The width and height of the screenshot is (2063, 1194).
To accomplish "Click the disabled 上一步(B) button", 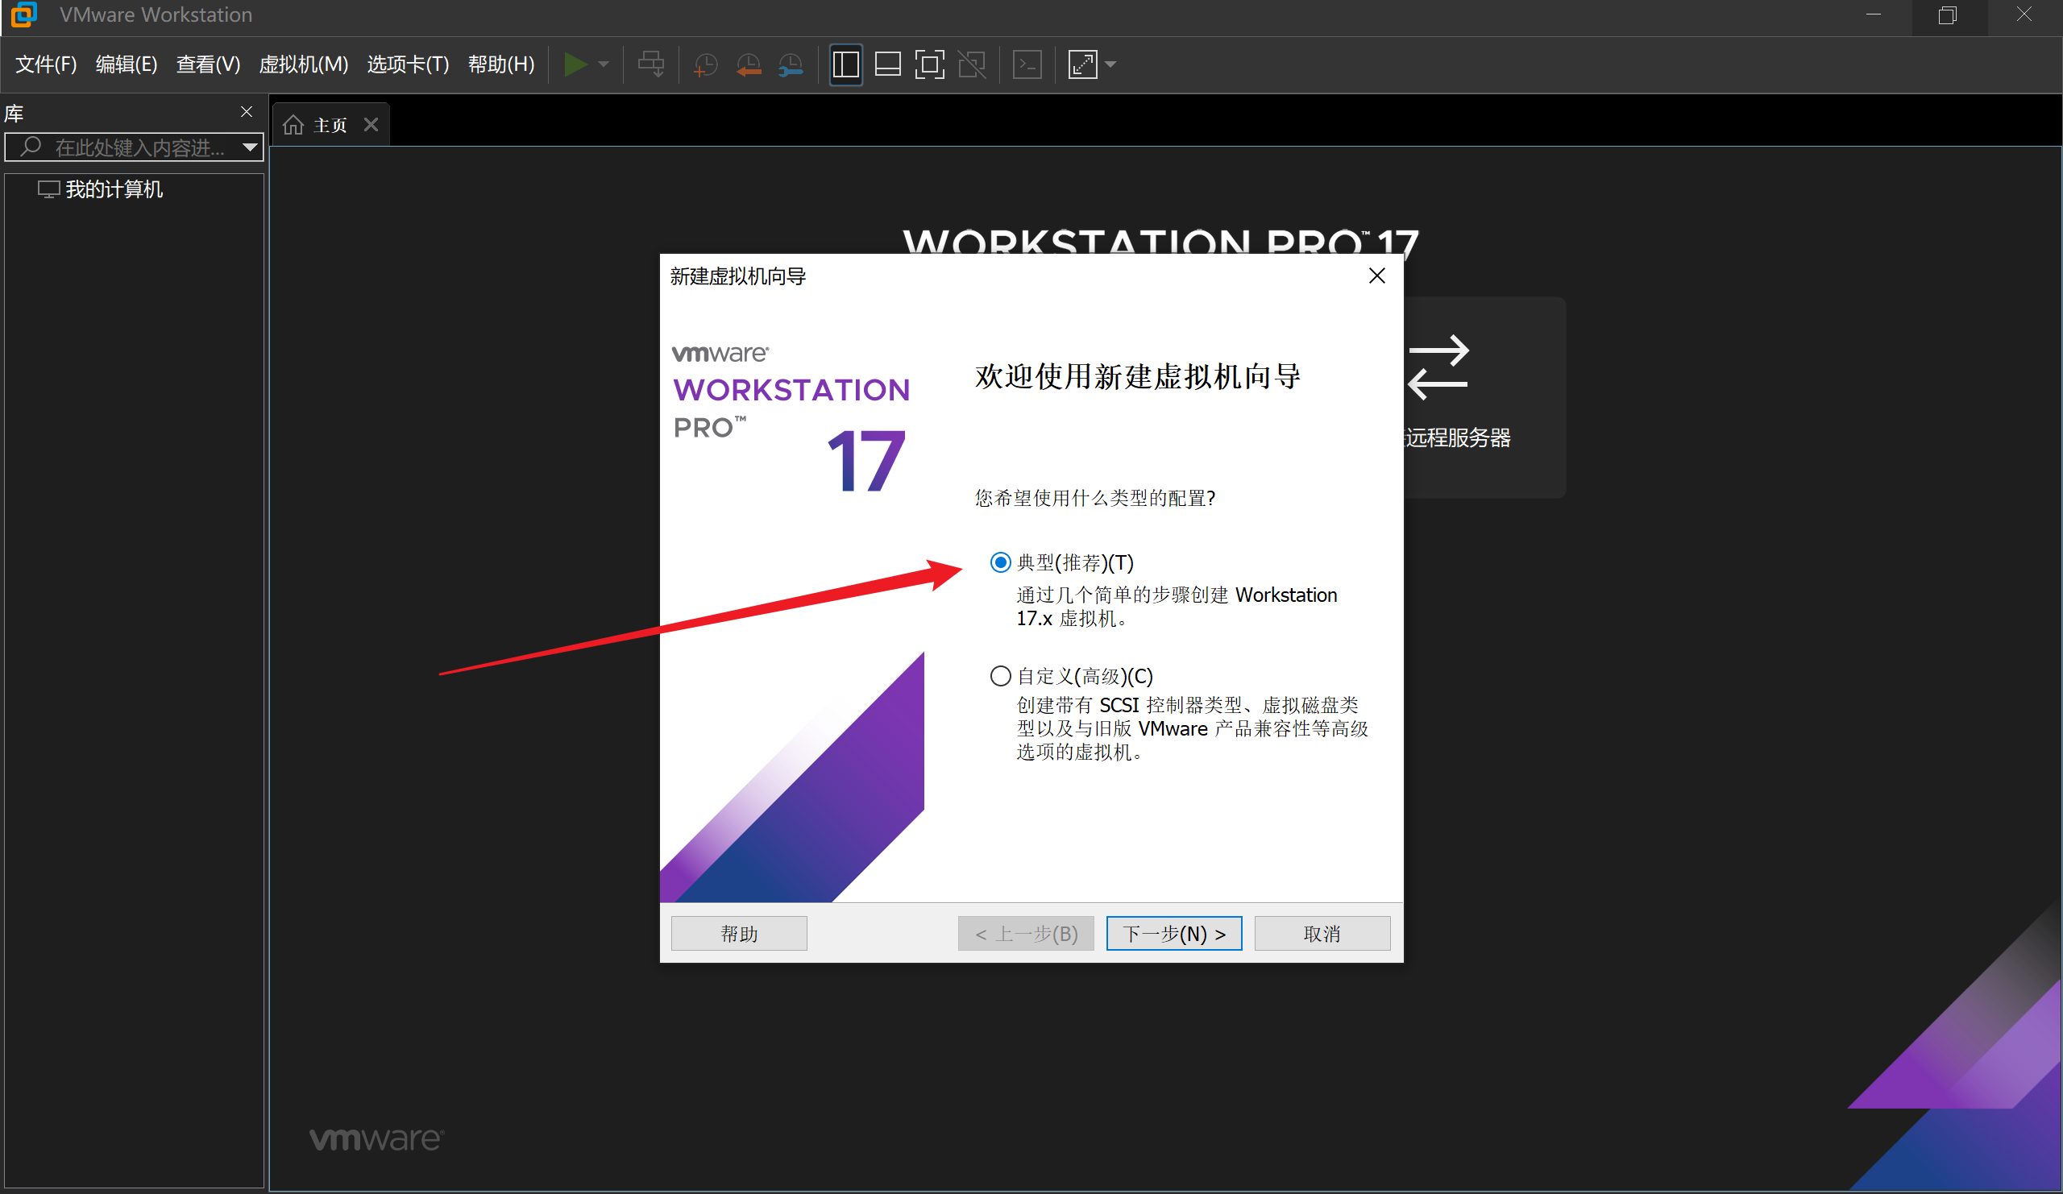I will tap(1026, 934).
